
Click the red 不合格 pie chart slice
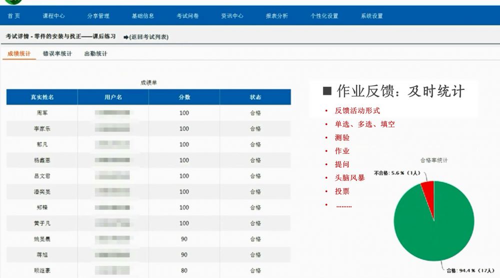click(x=428, y=190)
